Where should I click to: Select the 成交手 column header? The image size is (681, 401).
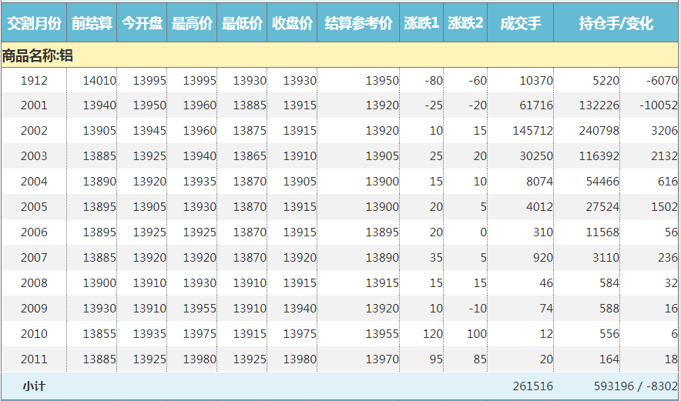[x=521, y=24]
